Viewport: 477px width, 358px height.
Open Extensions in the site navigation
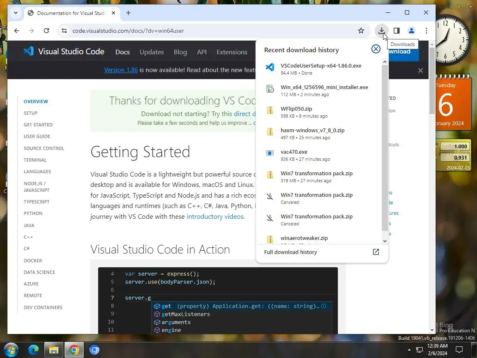click(232, 52)
